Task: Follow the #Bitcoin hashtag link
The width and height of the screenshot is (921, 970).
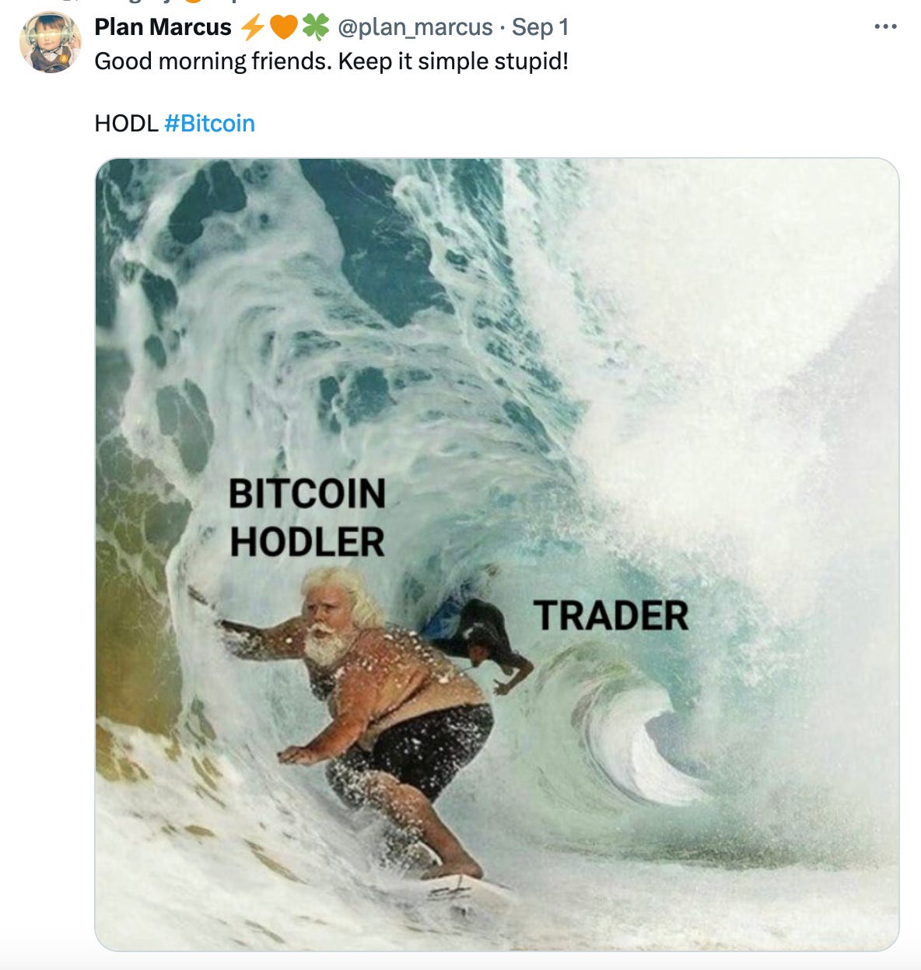Action: tap(210, 123)
